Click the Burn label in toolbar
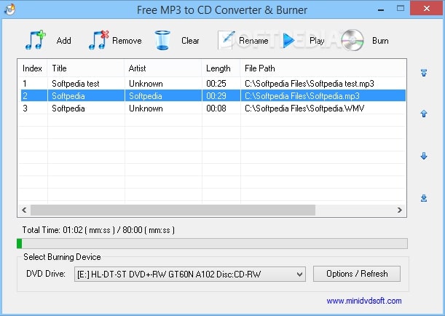 click(x=380, y=41)
